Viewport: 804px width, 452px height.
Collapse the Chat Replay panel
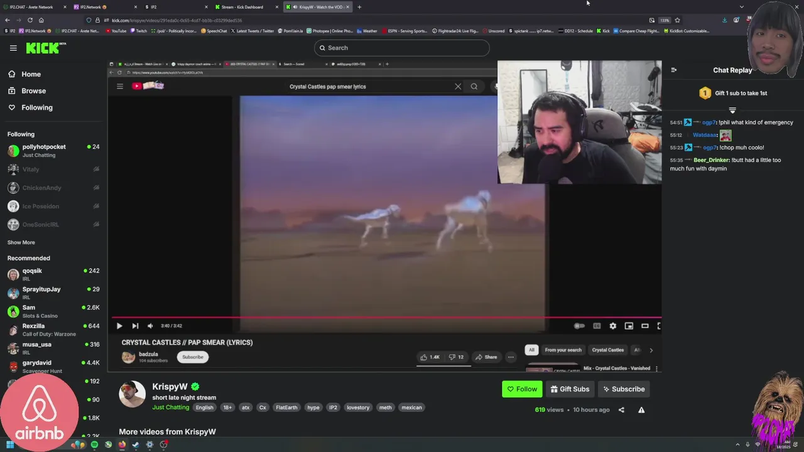click(x=674, y=70)
